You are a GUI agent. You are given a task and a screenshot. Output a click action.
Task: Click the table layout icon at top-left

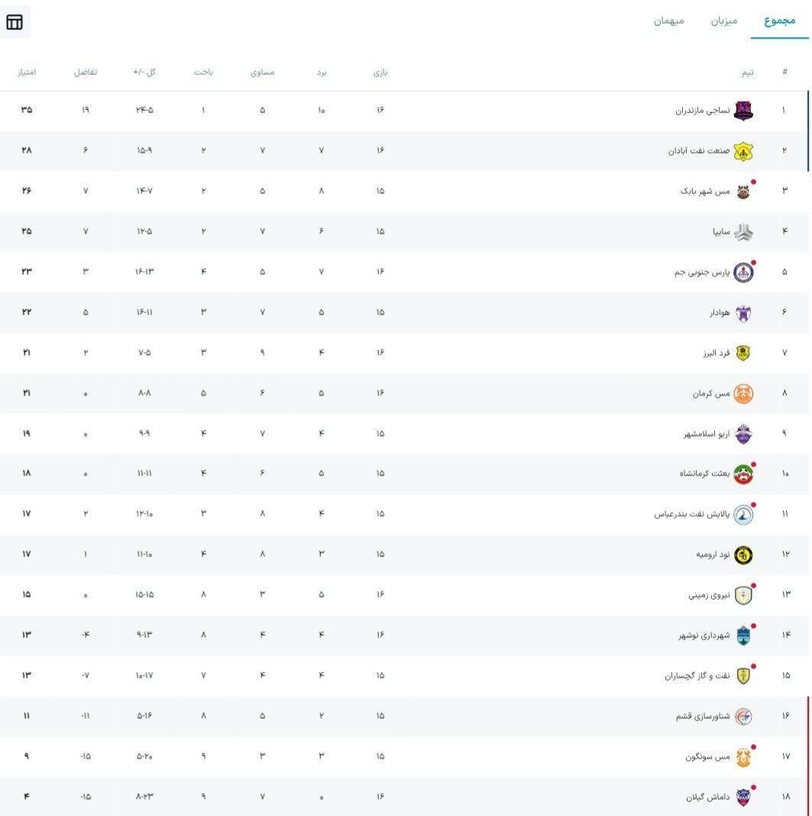click(15, 22)
